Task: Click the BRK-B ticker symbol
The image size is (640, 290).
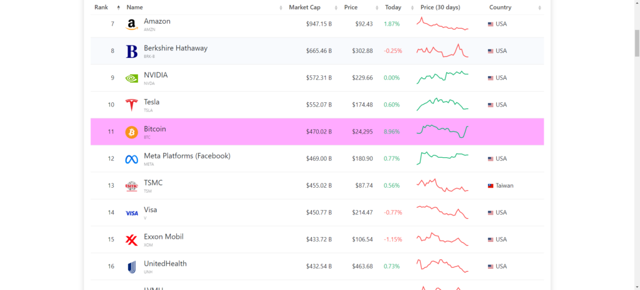Action: tap(149, 57)
